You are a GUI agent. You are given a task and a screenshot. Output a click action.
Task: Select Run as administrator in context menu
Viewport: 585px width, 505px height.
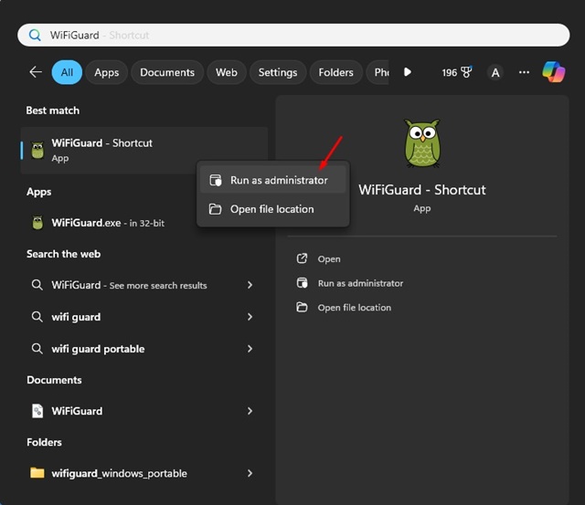pyautogui.click(x=278, y=181)
